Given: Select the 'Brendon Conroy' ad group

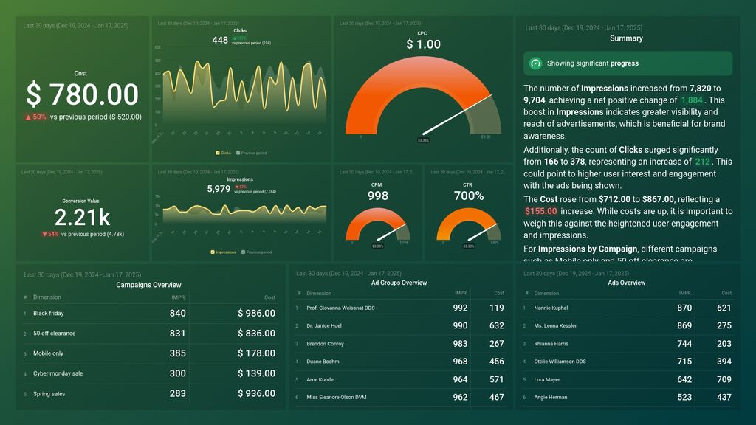Looking at the screenshot, I should click(399, 344).
